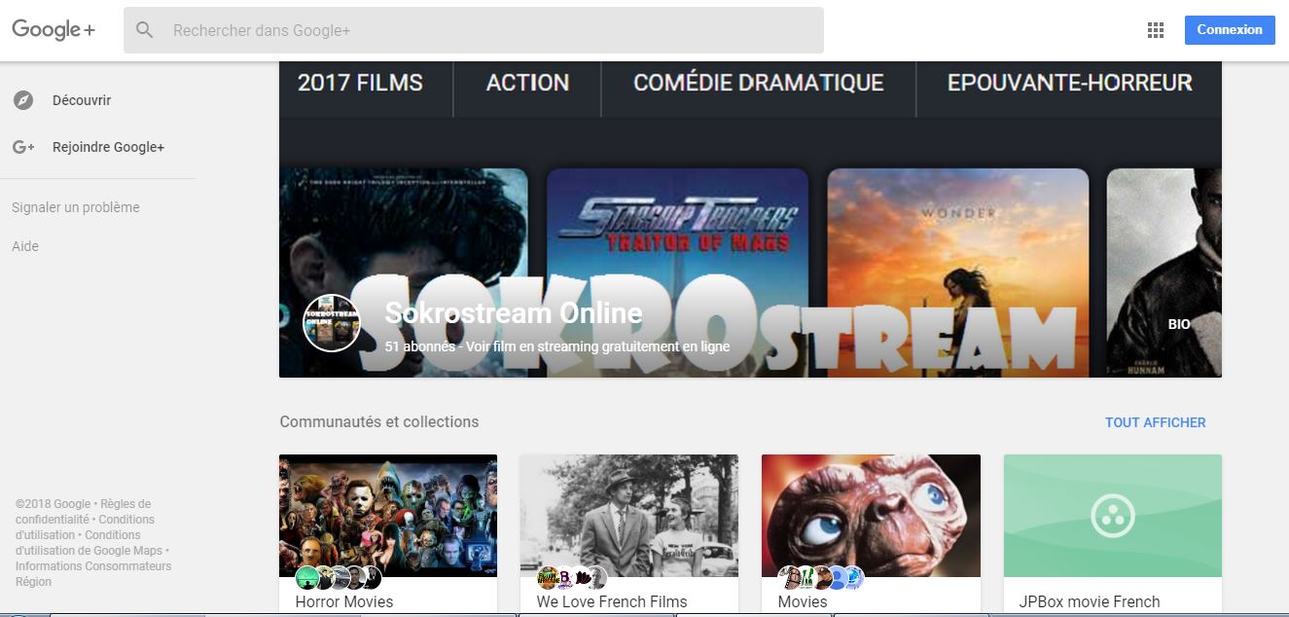Select ACTION banner tab

(x=527, y=83)
